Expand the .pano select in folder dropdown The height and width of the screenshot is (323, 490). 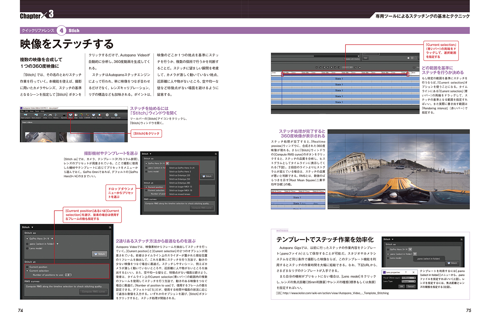point(58,244)
